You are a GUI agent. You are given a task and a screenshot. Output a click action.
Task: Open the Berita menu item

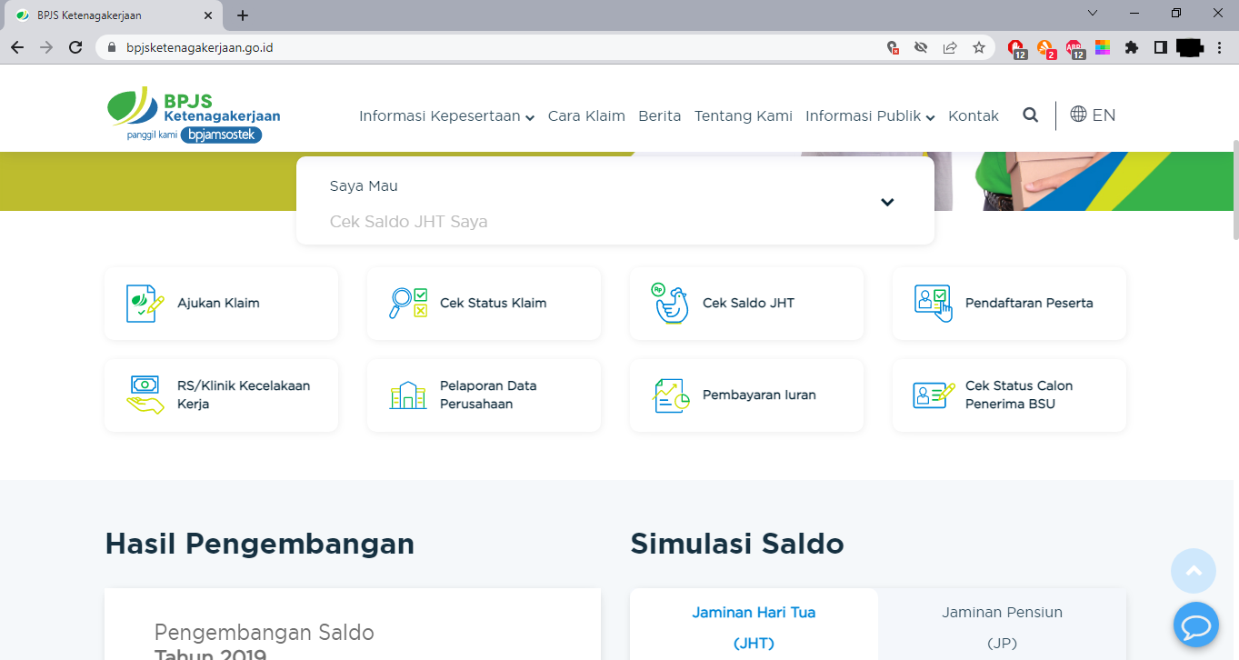click(x=660, y=116)
